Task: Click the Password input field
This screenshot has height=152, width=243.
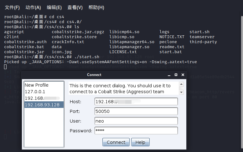Action: [x=136, y=131]
